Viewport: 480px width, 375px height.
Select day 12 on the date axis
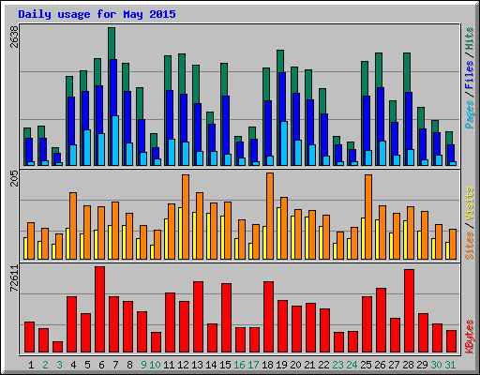click(x=183, y=365)
